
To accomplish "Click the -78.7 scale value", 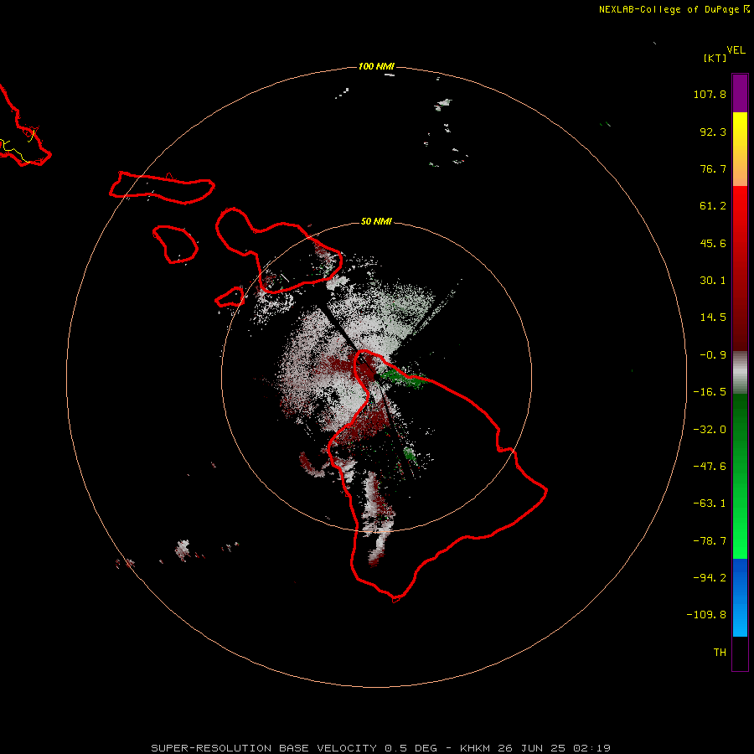I will coord(710,541).
